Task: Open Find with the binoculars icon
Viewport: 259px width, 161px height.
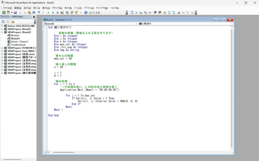Action: coord(34,12)
